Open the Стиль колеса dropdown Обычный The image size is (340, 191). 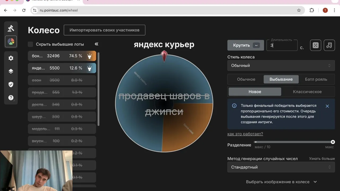click(x=281, y=66)
